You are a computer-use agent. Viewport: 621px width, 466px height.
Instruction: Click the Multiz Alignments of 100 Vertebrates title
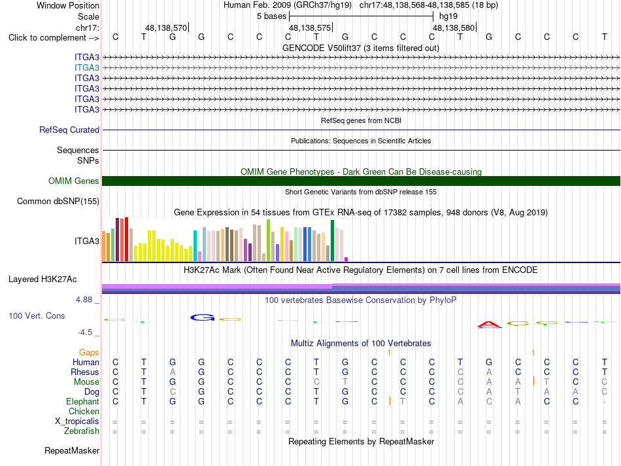tap(361, 343)
